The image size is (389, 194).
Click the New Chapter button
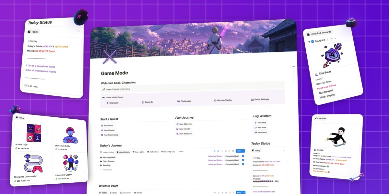click(108, 130)
